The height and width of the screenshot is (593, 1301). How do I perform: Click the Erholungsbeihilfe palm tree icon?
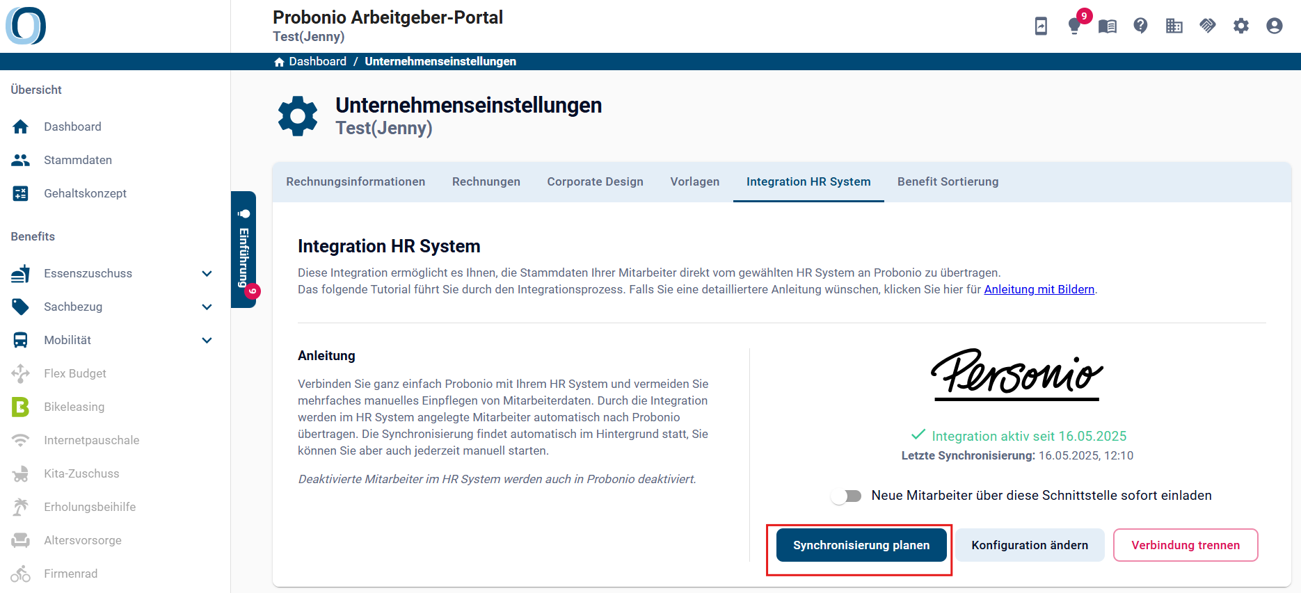tap(20, 507)
